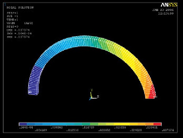Click the STEP=1 label

tap(12, 13)
